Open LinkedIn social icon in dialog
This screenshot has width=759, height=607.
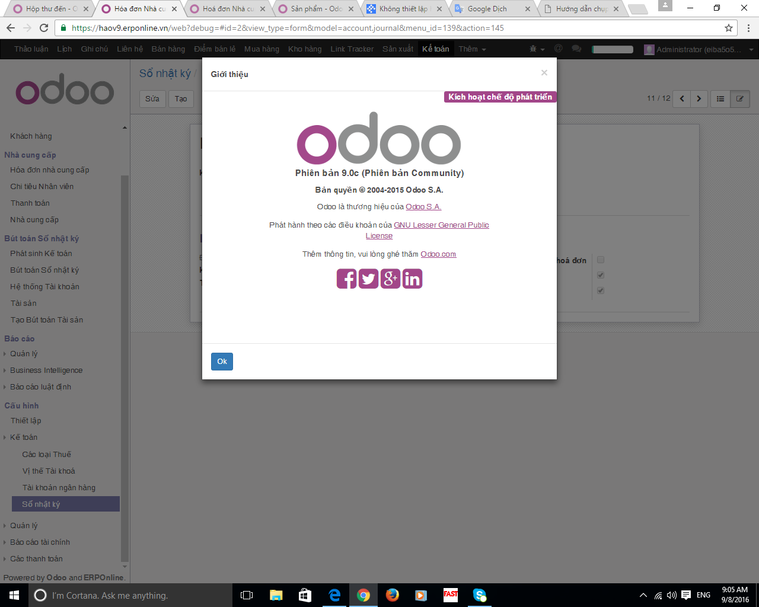point(412,279)
